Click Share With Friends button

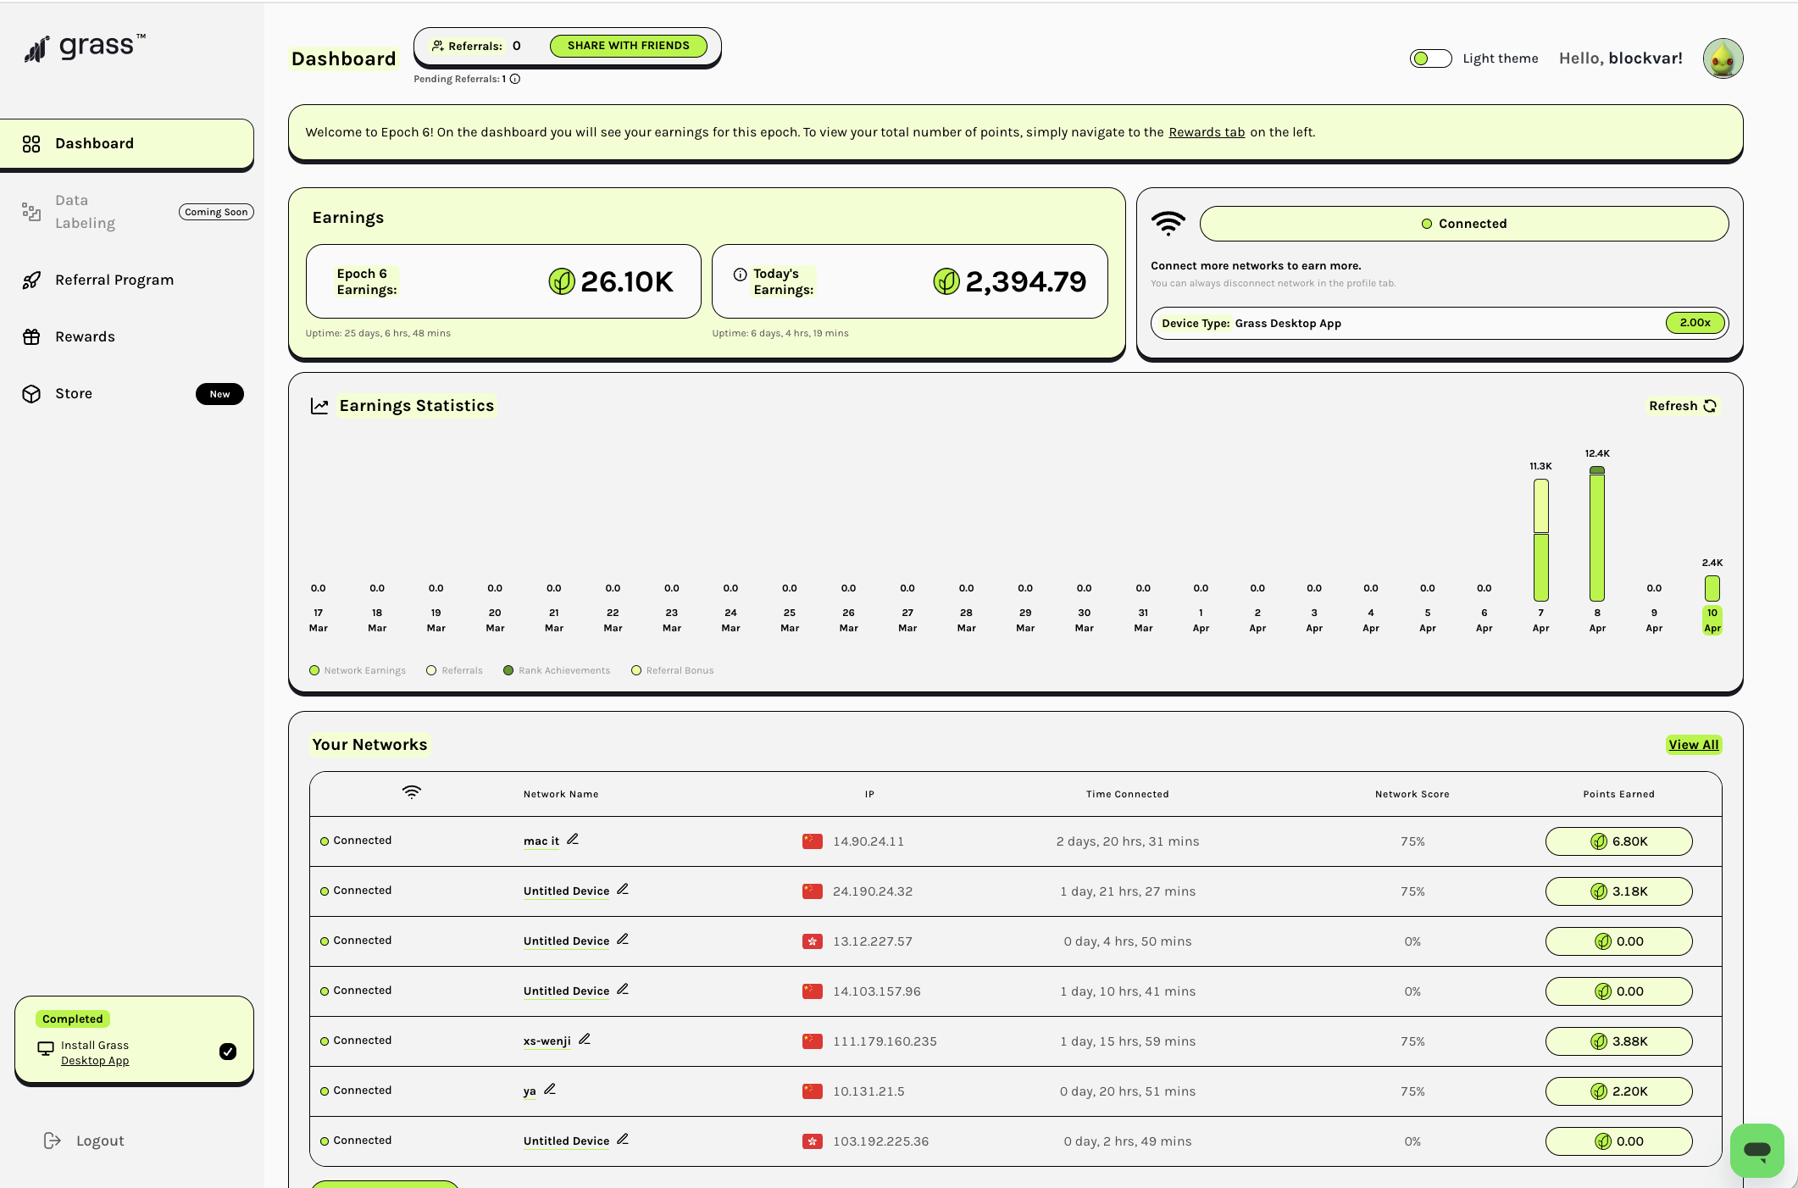coord(629,46)
